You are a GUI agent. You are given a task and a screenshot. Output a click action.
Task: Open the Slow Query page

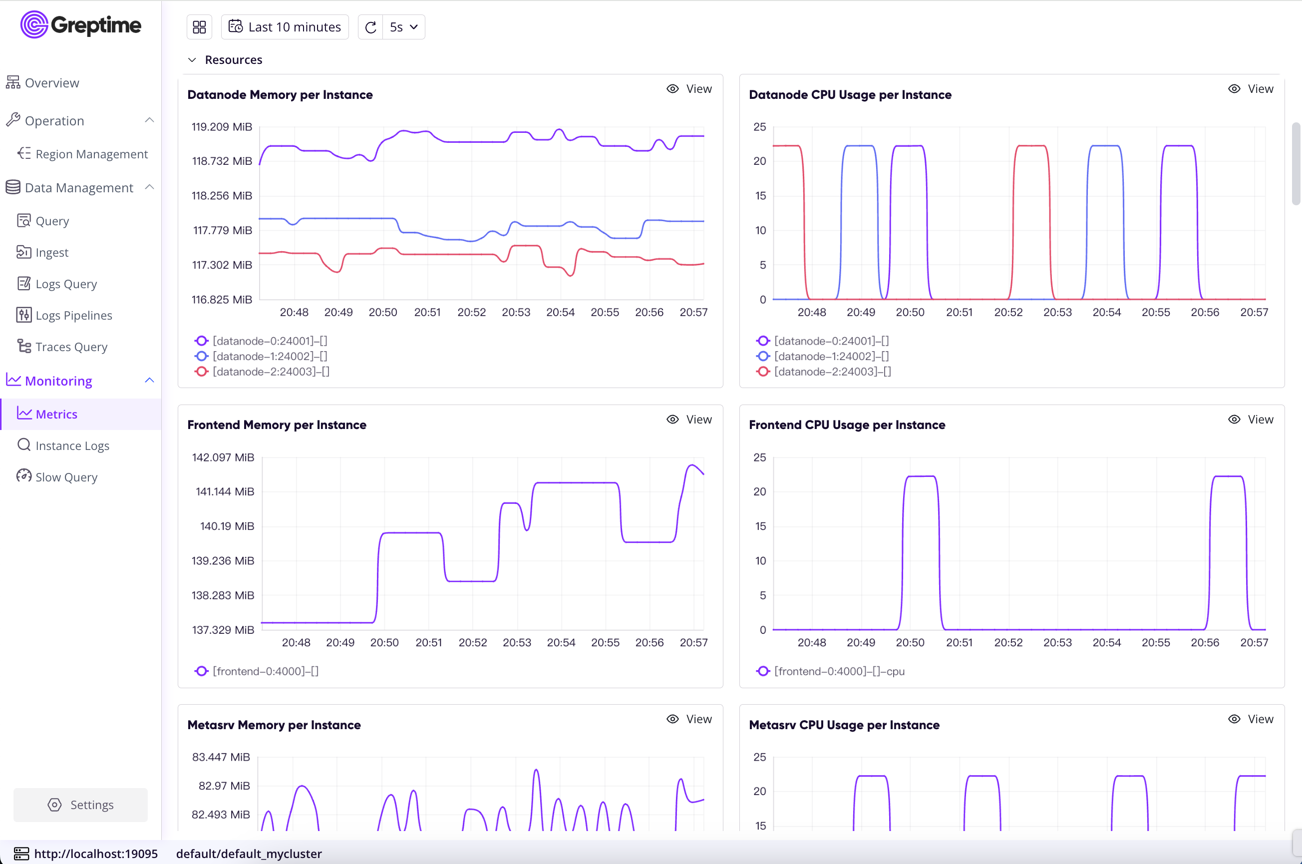click(x=66, y=477)
